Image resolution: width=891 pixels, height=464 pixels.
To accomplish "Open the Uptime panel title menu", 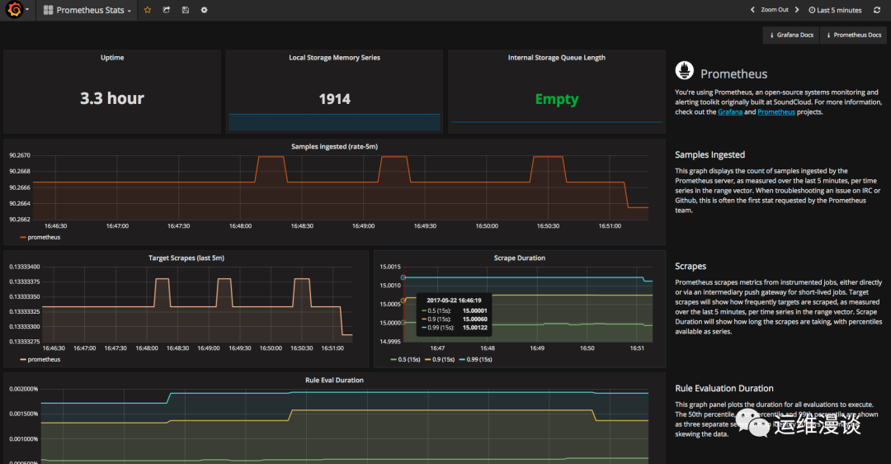I will pos(112,58).
